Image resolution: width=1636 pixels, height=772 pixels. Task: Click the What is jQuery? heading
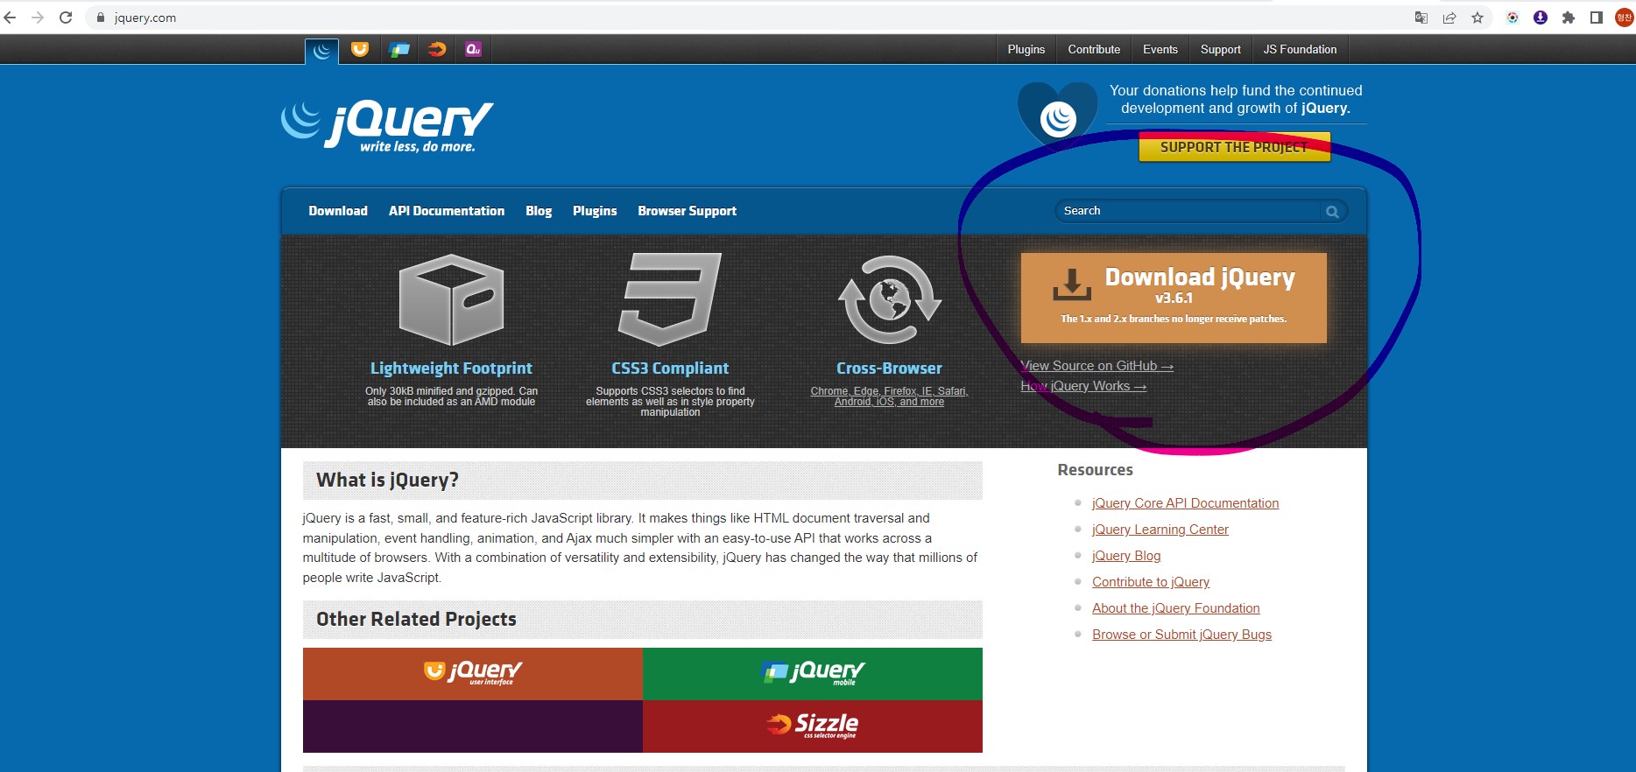coord(387,481)
